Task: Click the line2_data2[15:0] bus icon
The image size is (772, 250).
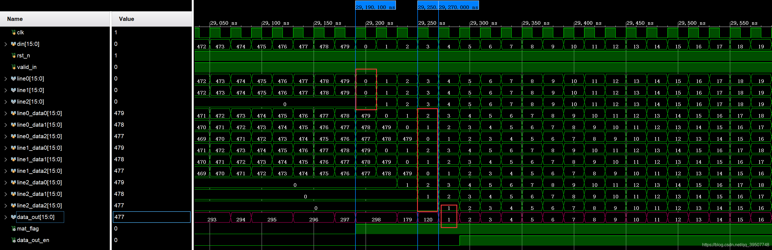Action: (13, 205)
